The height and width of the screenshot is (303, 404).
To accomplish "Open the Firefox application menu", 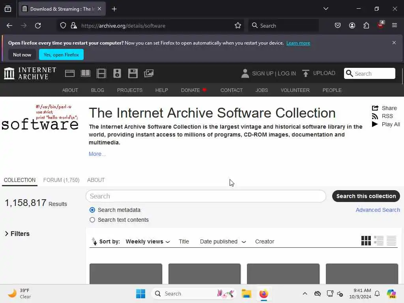I will [x=395, y=26].
